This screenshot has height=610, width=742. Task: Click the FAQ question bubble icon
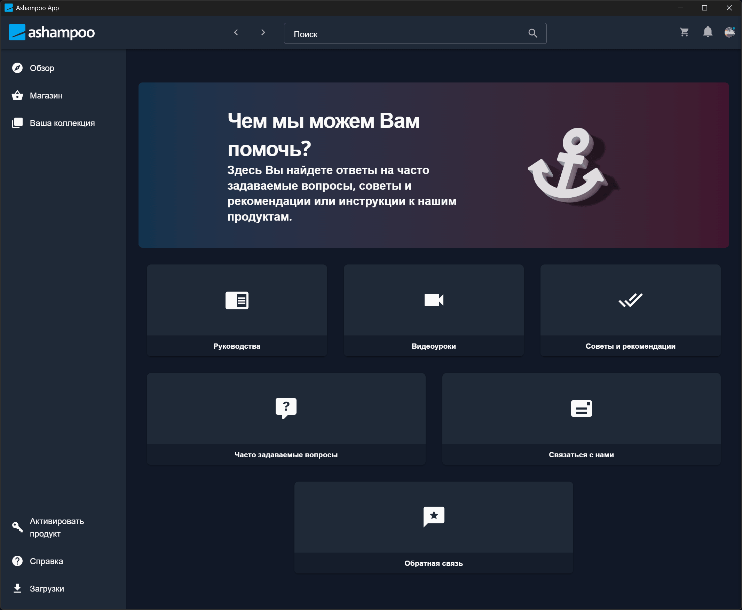click(x=286, y=408)
